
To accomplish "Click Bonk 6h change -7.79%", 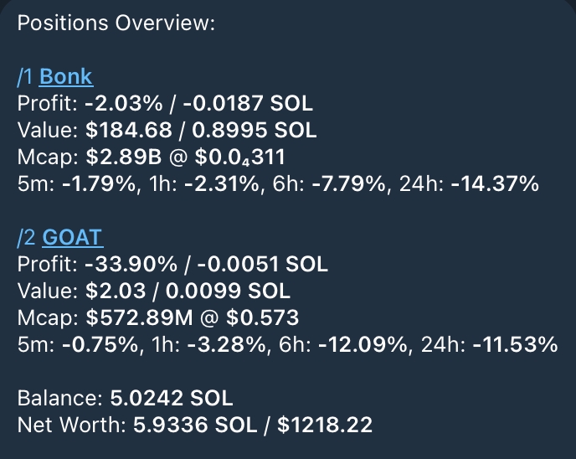I will [343, 184].
